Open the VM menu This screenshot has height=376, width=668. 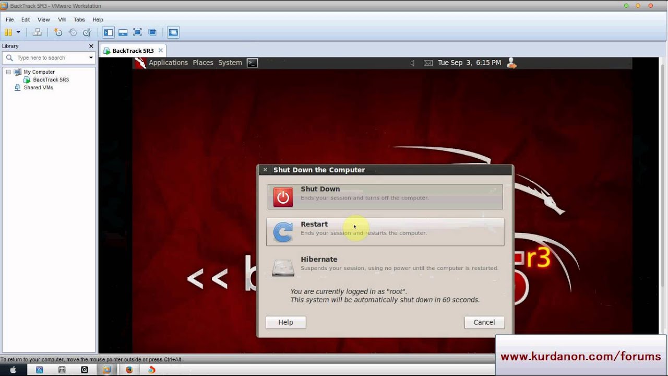click(x=62, y=20)
